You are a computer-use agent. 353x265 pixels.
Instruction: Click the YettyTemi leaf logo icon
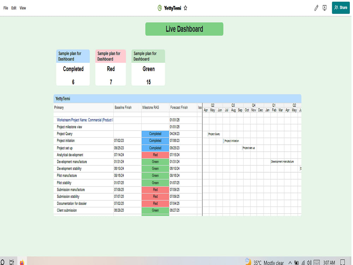[160, 8]
